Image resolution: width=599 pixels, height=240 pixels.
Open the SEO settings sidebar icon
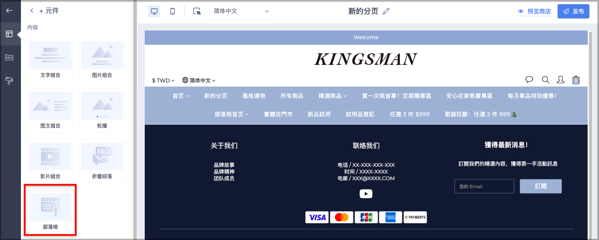coord(9,57)
